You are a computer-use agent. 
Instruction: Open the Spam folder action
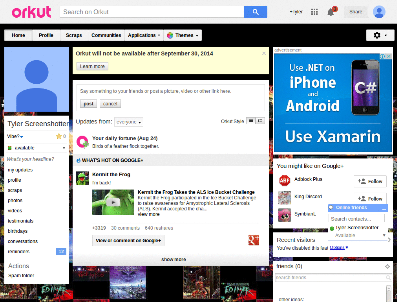tap(21, 276)
